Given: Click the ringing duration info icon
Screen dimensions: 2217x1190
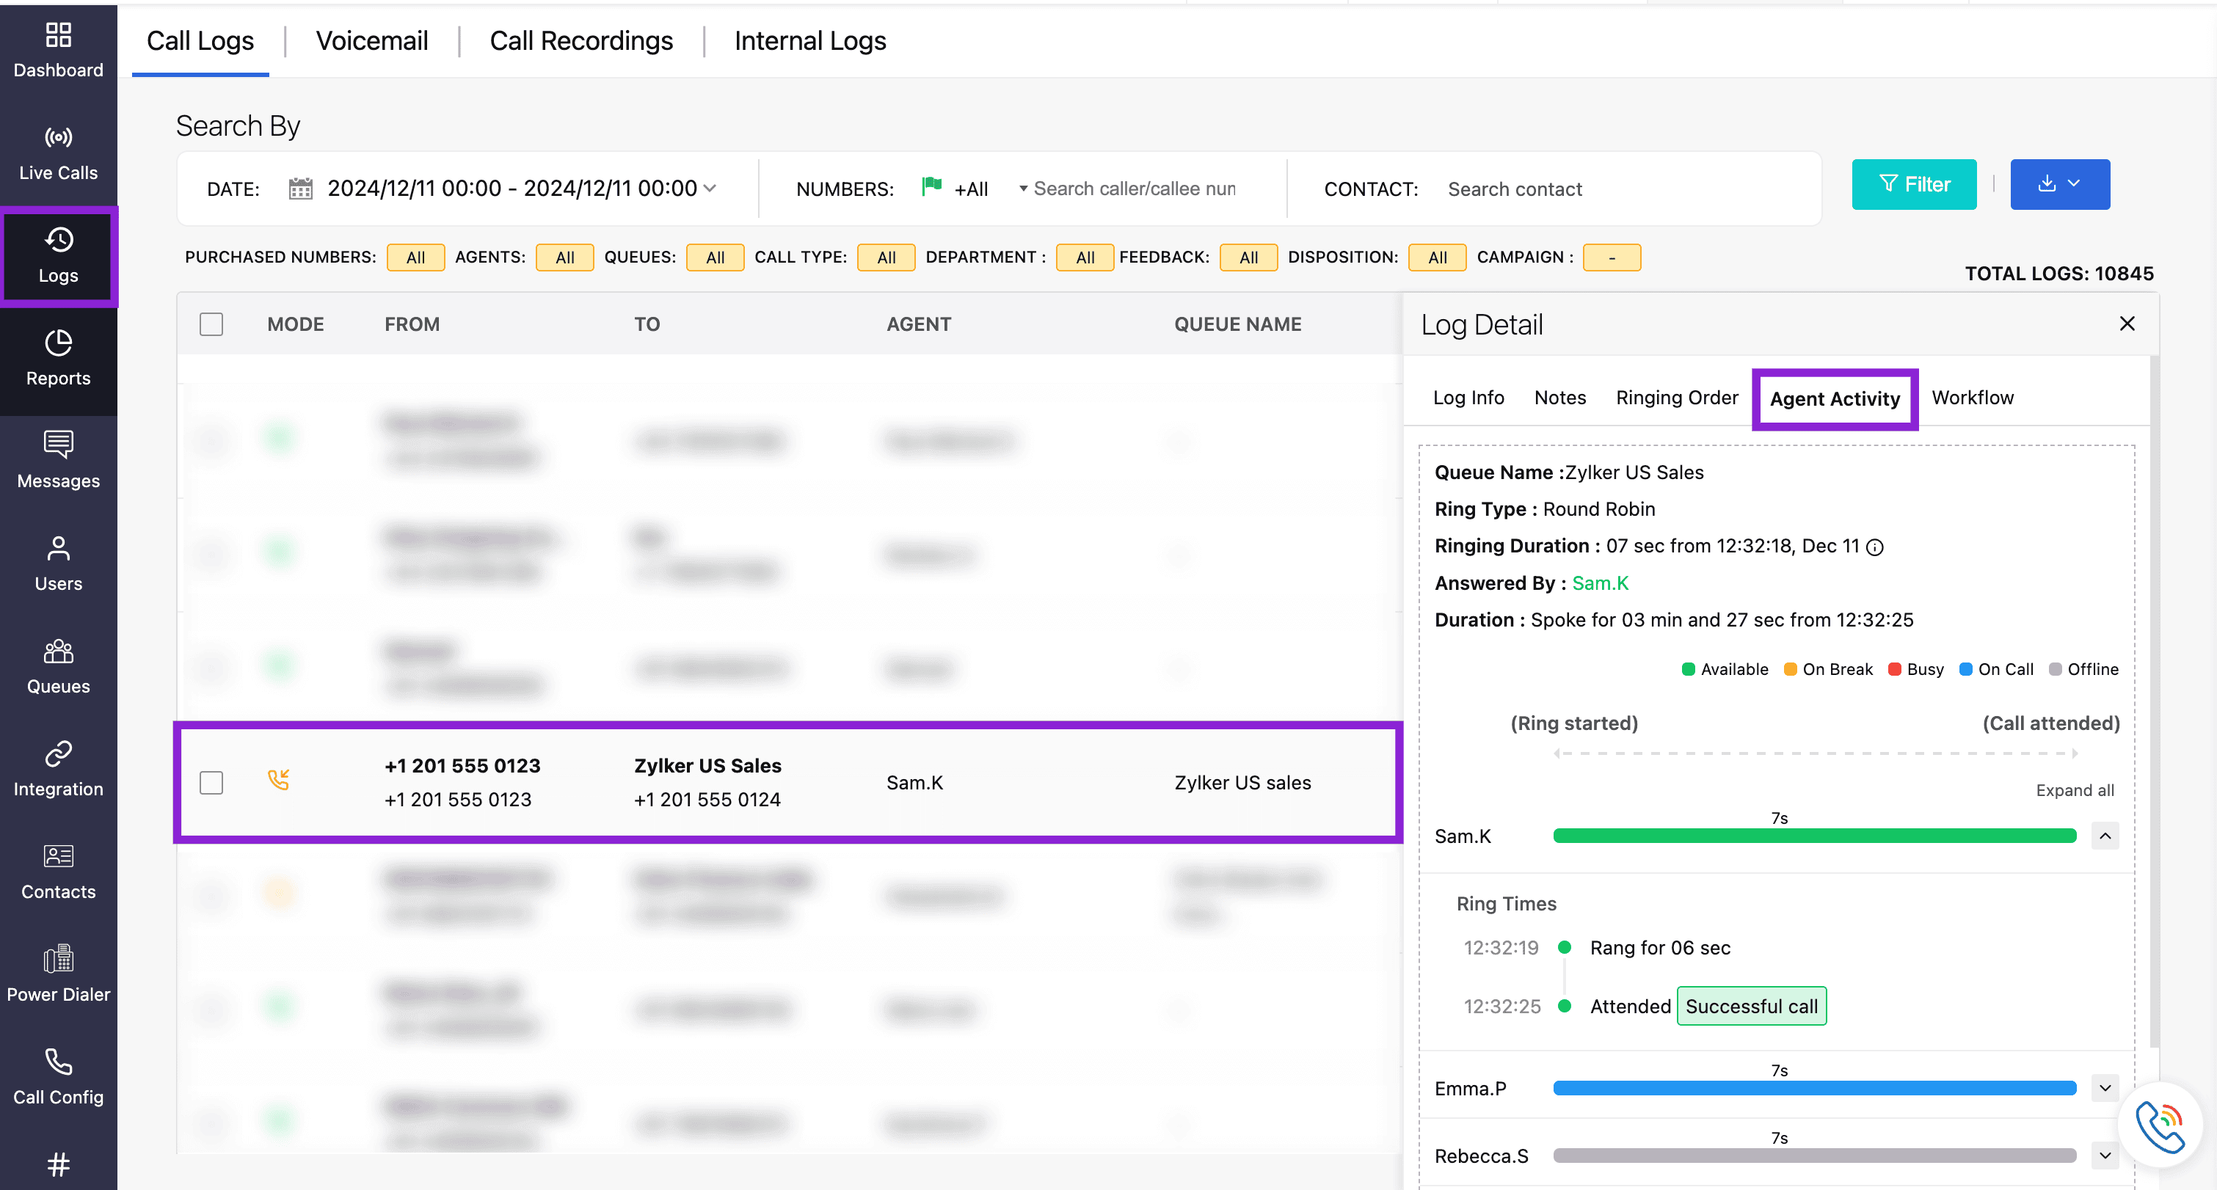Looking at the screenshot, I should [x=1875, y=547].
